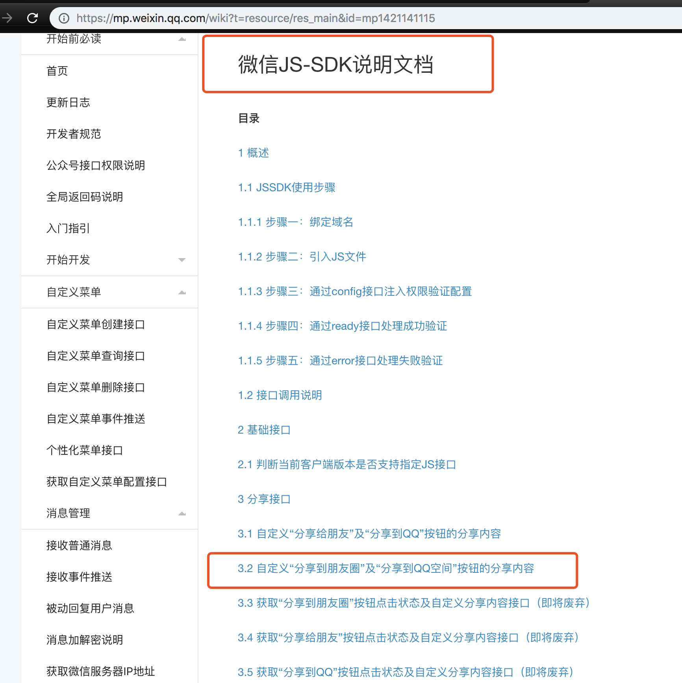Open 3.2 分享到朋友圈 及 QQ空间 link
Viewport: 682px width, 683px height.
tap(385, 568)
